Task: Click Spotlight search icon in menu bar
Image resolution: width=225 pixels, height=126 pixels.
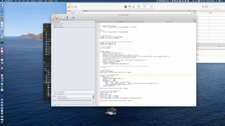Action: click(217, 1)
